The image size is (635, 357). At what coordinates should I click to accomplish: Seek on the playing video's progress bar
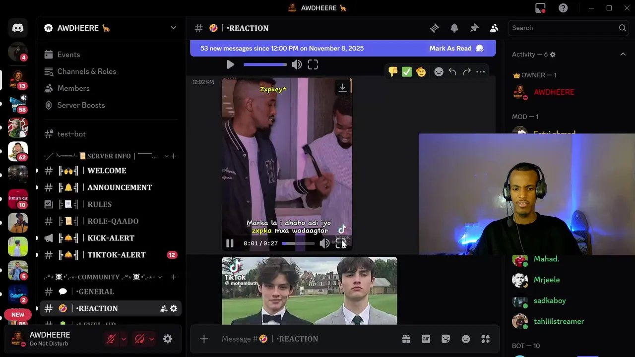(x=298, y=243)
